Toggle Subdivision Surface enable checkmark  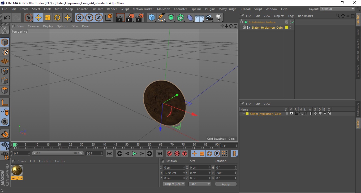tap(292, 22)
